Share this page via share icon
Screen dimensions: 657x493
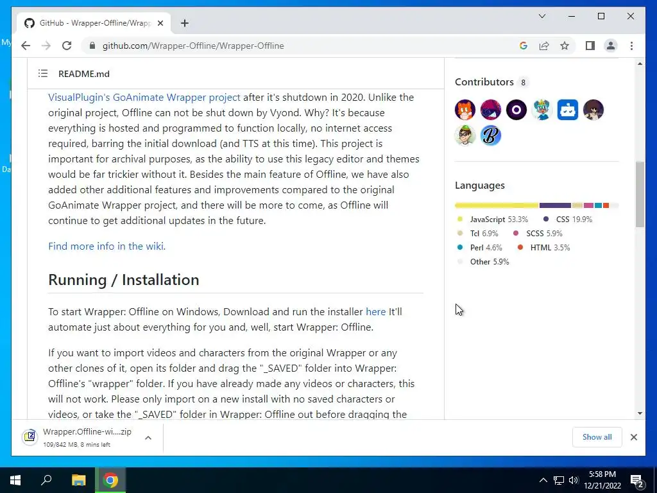point(544,46)
